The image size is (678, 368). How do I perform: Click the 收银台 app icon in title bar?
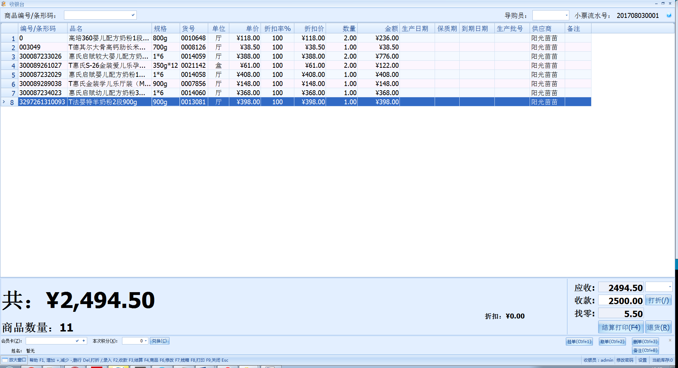tap(4, 4)
